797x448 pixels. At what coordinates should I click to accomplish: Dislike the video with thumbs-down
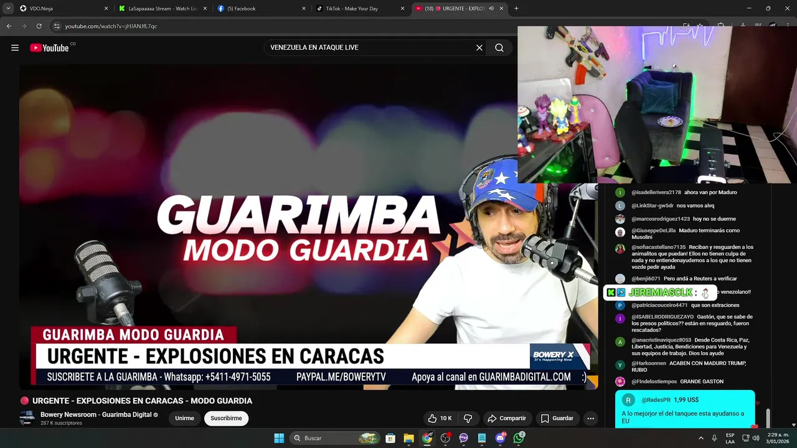[468, 418]
